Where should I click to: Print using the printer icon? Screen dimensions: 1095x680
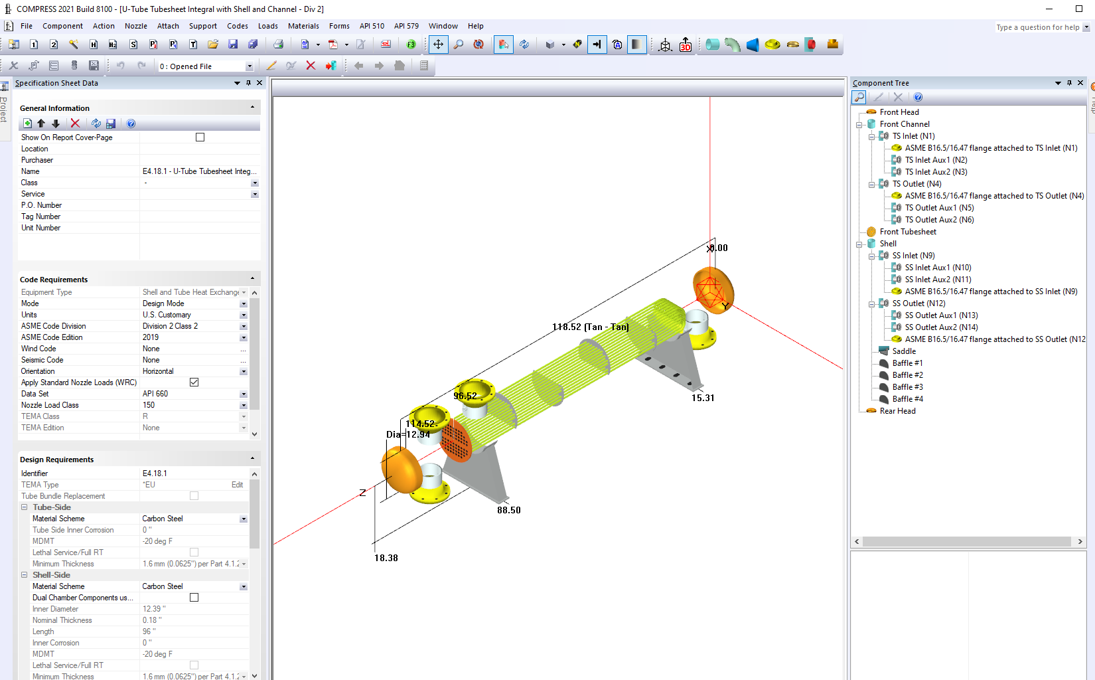tap(279, 44)
